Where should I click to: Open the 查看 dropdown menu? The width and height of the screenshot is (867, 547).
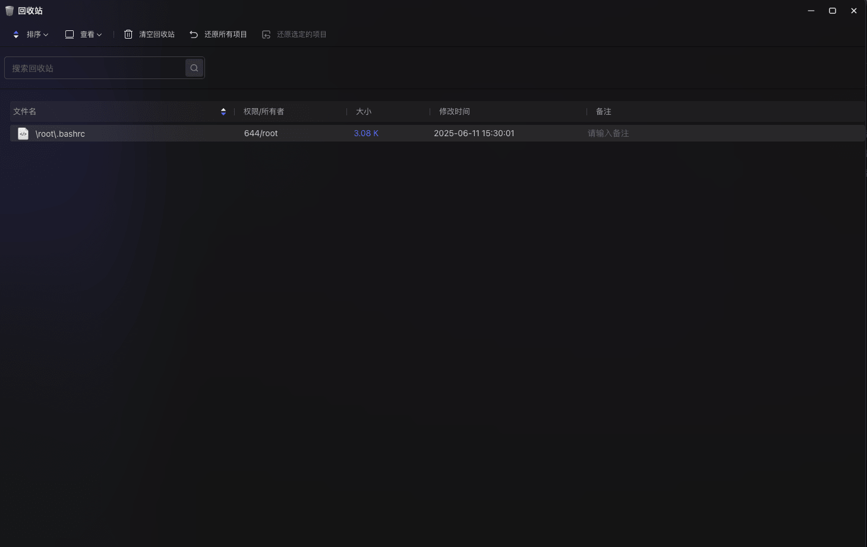click(84, 34)
